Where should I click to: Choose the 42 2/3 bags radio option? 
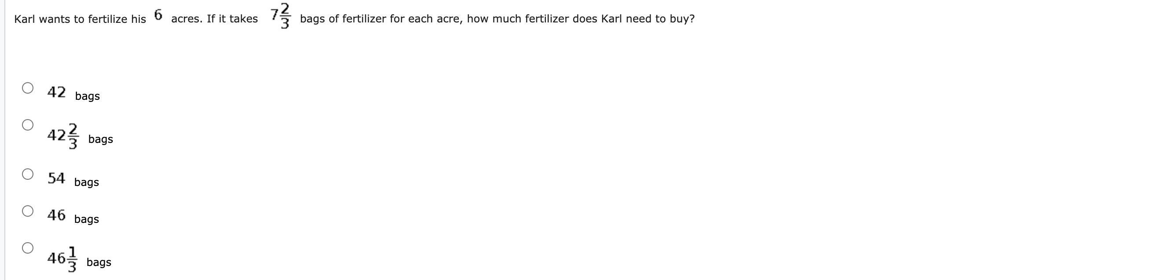click(x=28, y=125)
